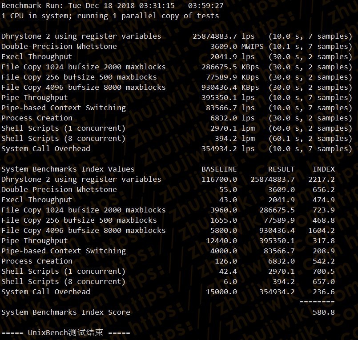Image resolution: width=358 pixels, height=340 pixels.
Task: Click File Copy 1024 index 723.9
Action: click(324, 210)
